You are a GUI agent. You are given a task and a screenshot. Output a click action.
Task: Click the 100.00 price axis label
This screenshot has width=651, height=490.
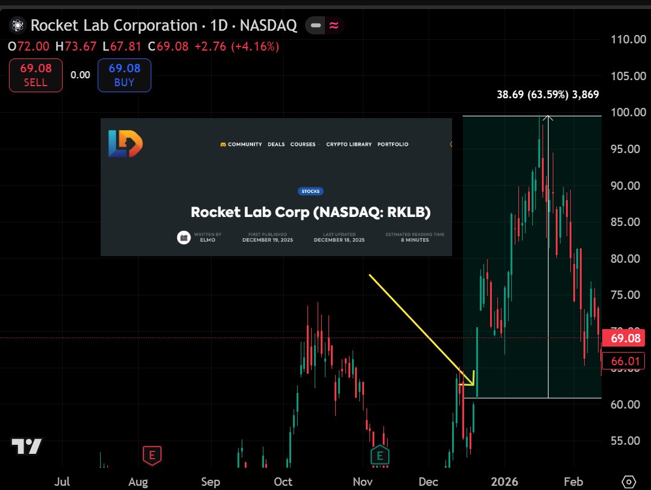click(628, 112)
